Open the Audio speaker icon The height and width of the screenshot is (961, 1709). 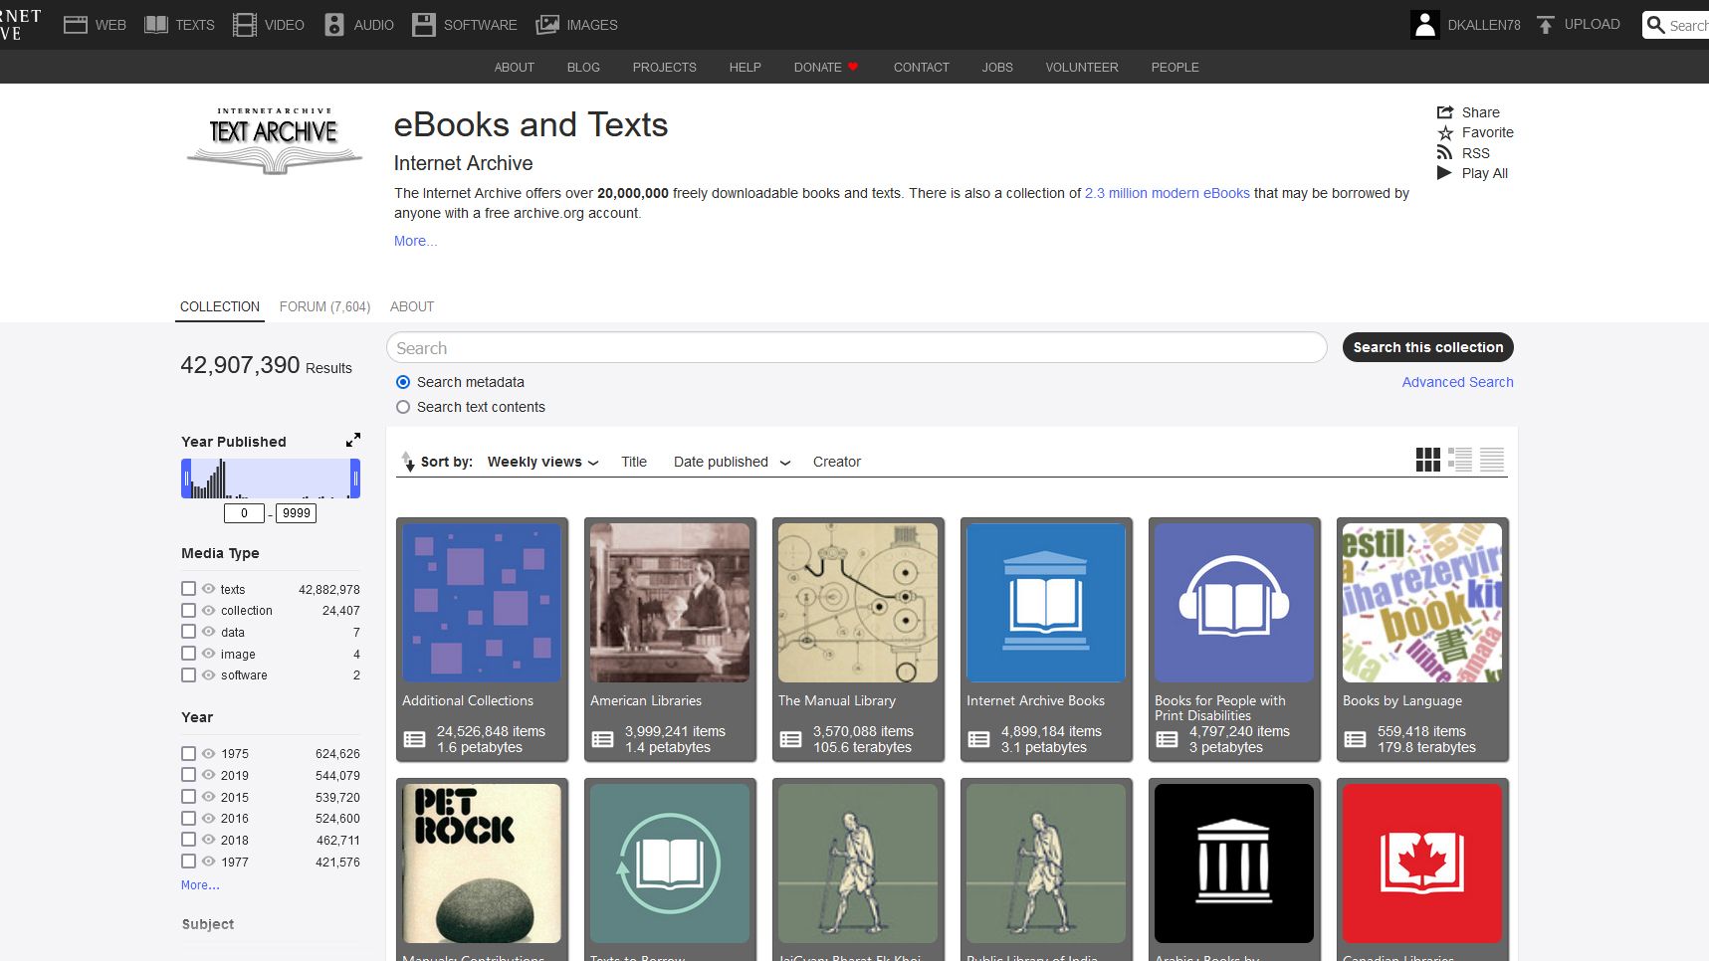[334, 25]
